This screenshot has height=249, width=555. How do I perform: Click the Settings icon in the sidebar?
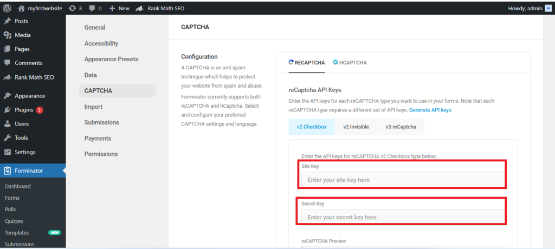point(7,152)
